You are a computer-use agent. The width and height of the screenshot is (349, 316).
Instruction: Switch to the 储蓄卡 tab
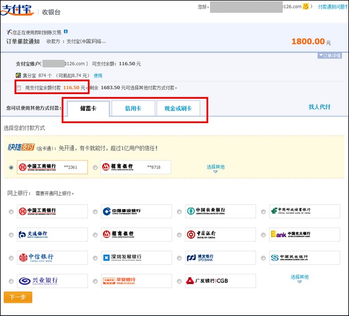click(88, 109)
